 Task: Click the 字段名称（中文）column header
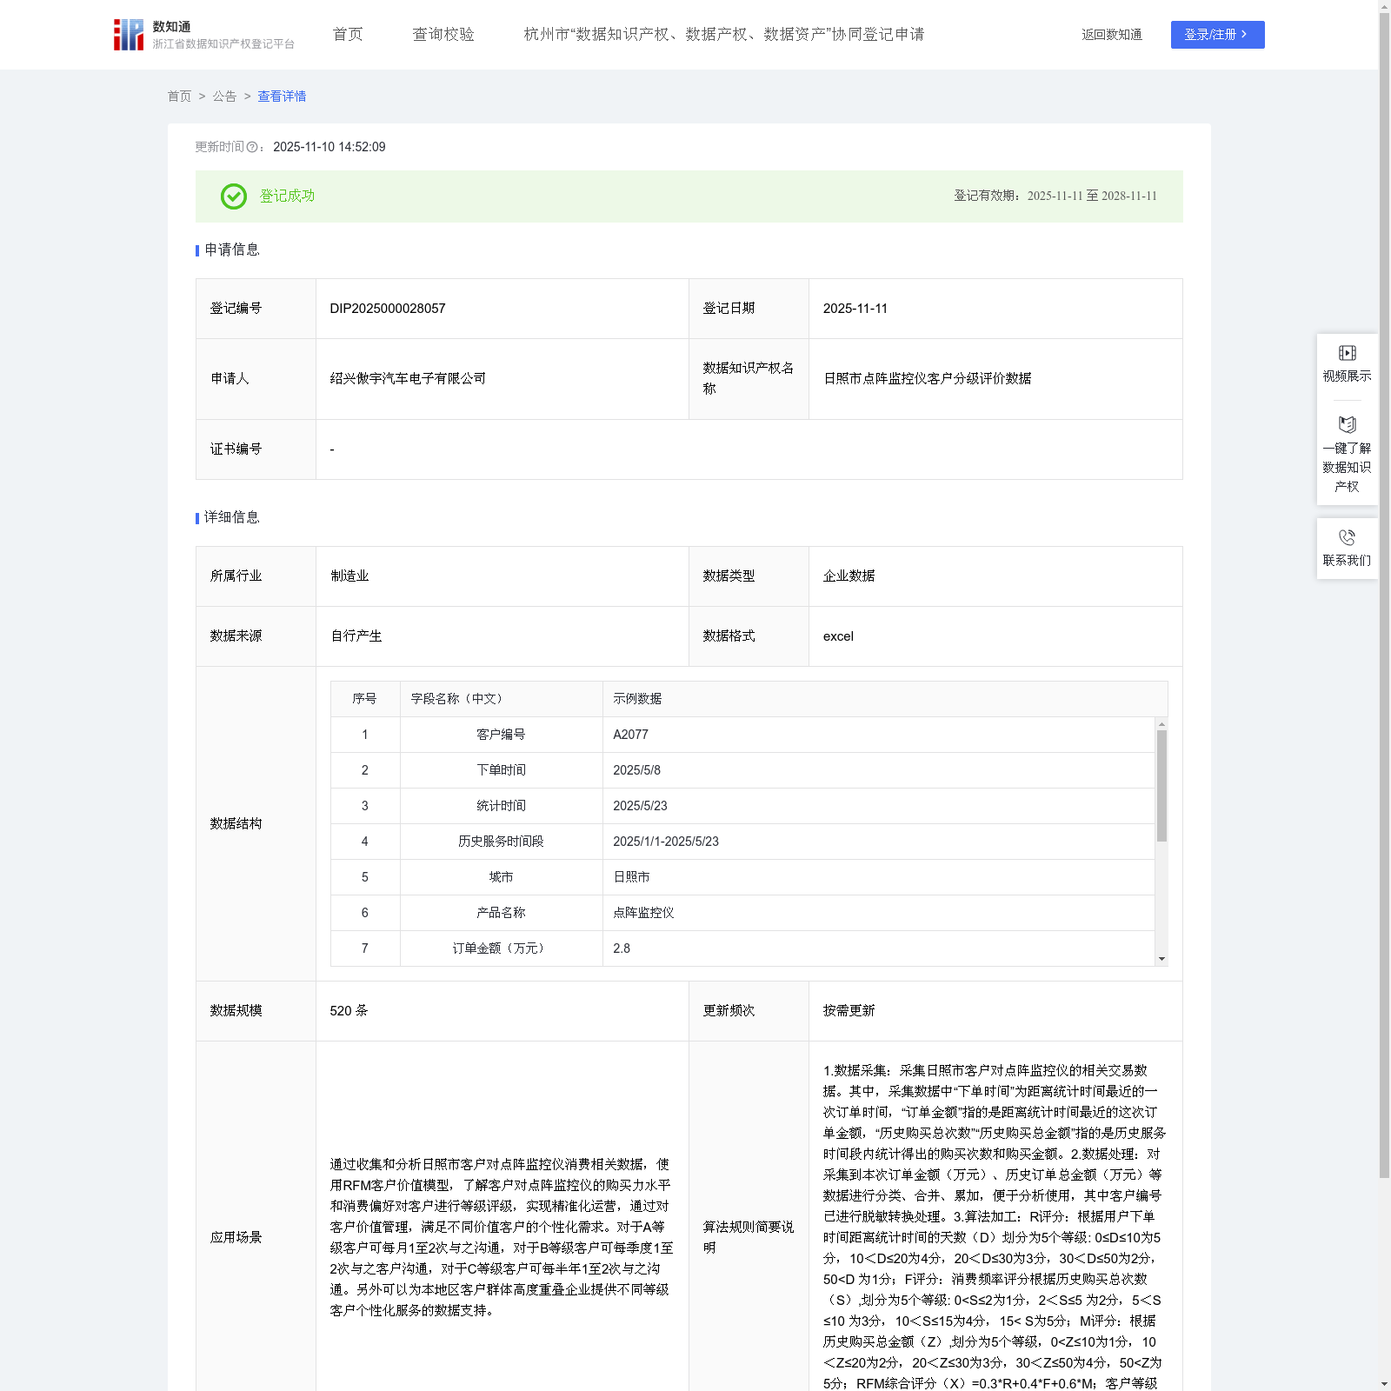click(x=459, y=699)
